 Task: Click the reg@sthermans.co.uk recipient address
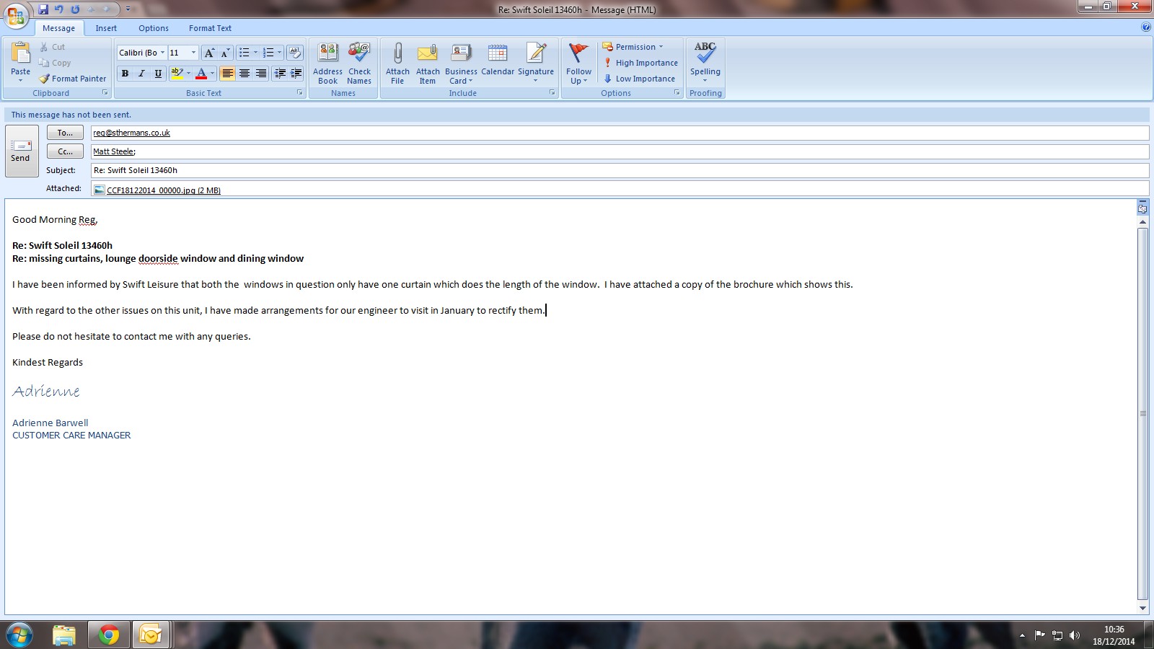131,133
